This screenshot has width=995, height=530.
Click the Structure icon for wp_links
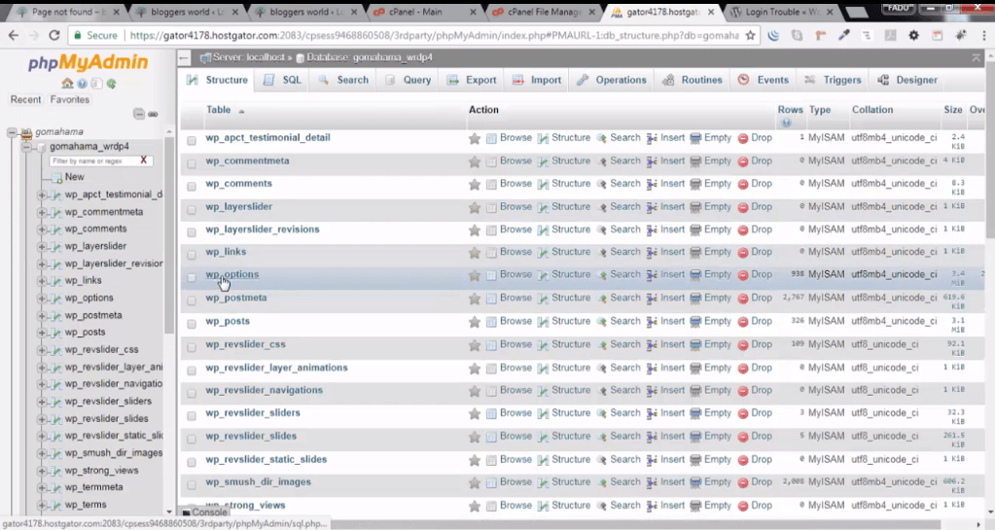pyautogui.click(x=543, y=253)
